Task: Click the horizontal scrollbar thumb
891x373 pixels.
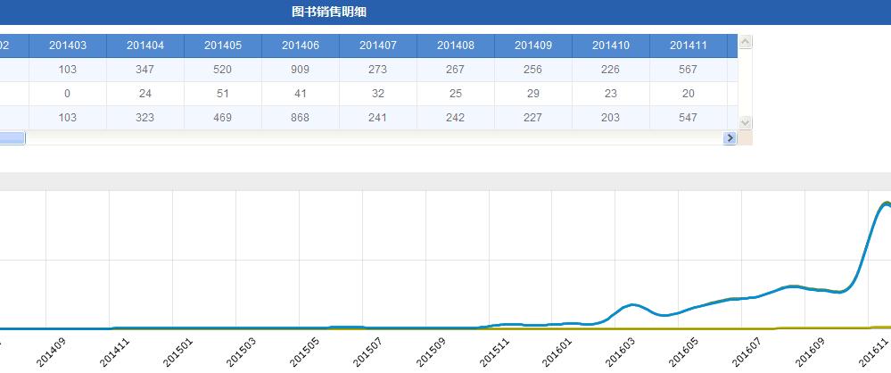Action: tap(12, 137)
